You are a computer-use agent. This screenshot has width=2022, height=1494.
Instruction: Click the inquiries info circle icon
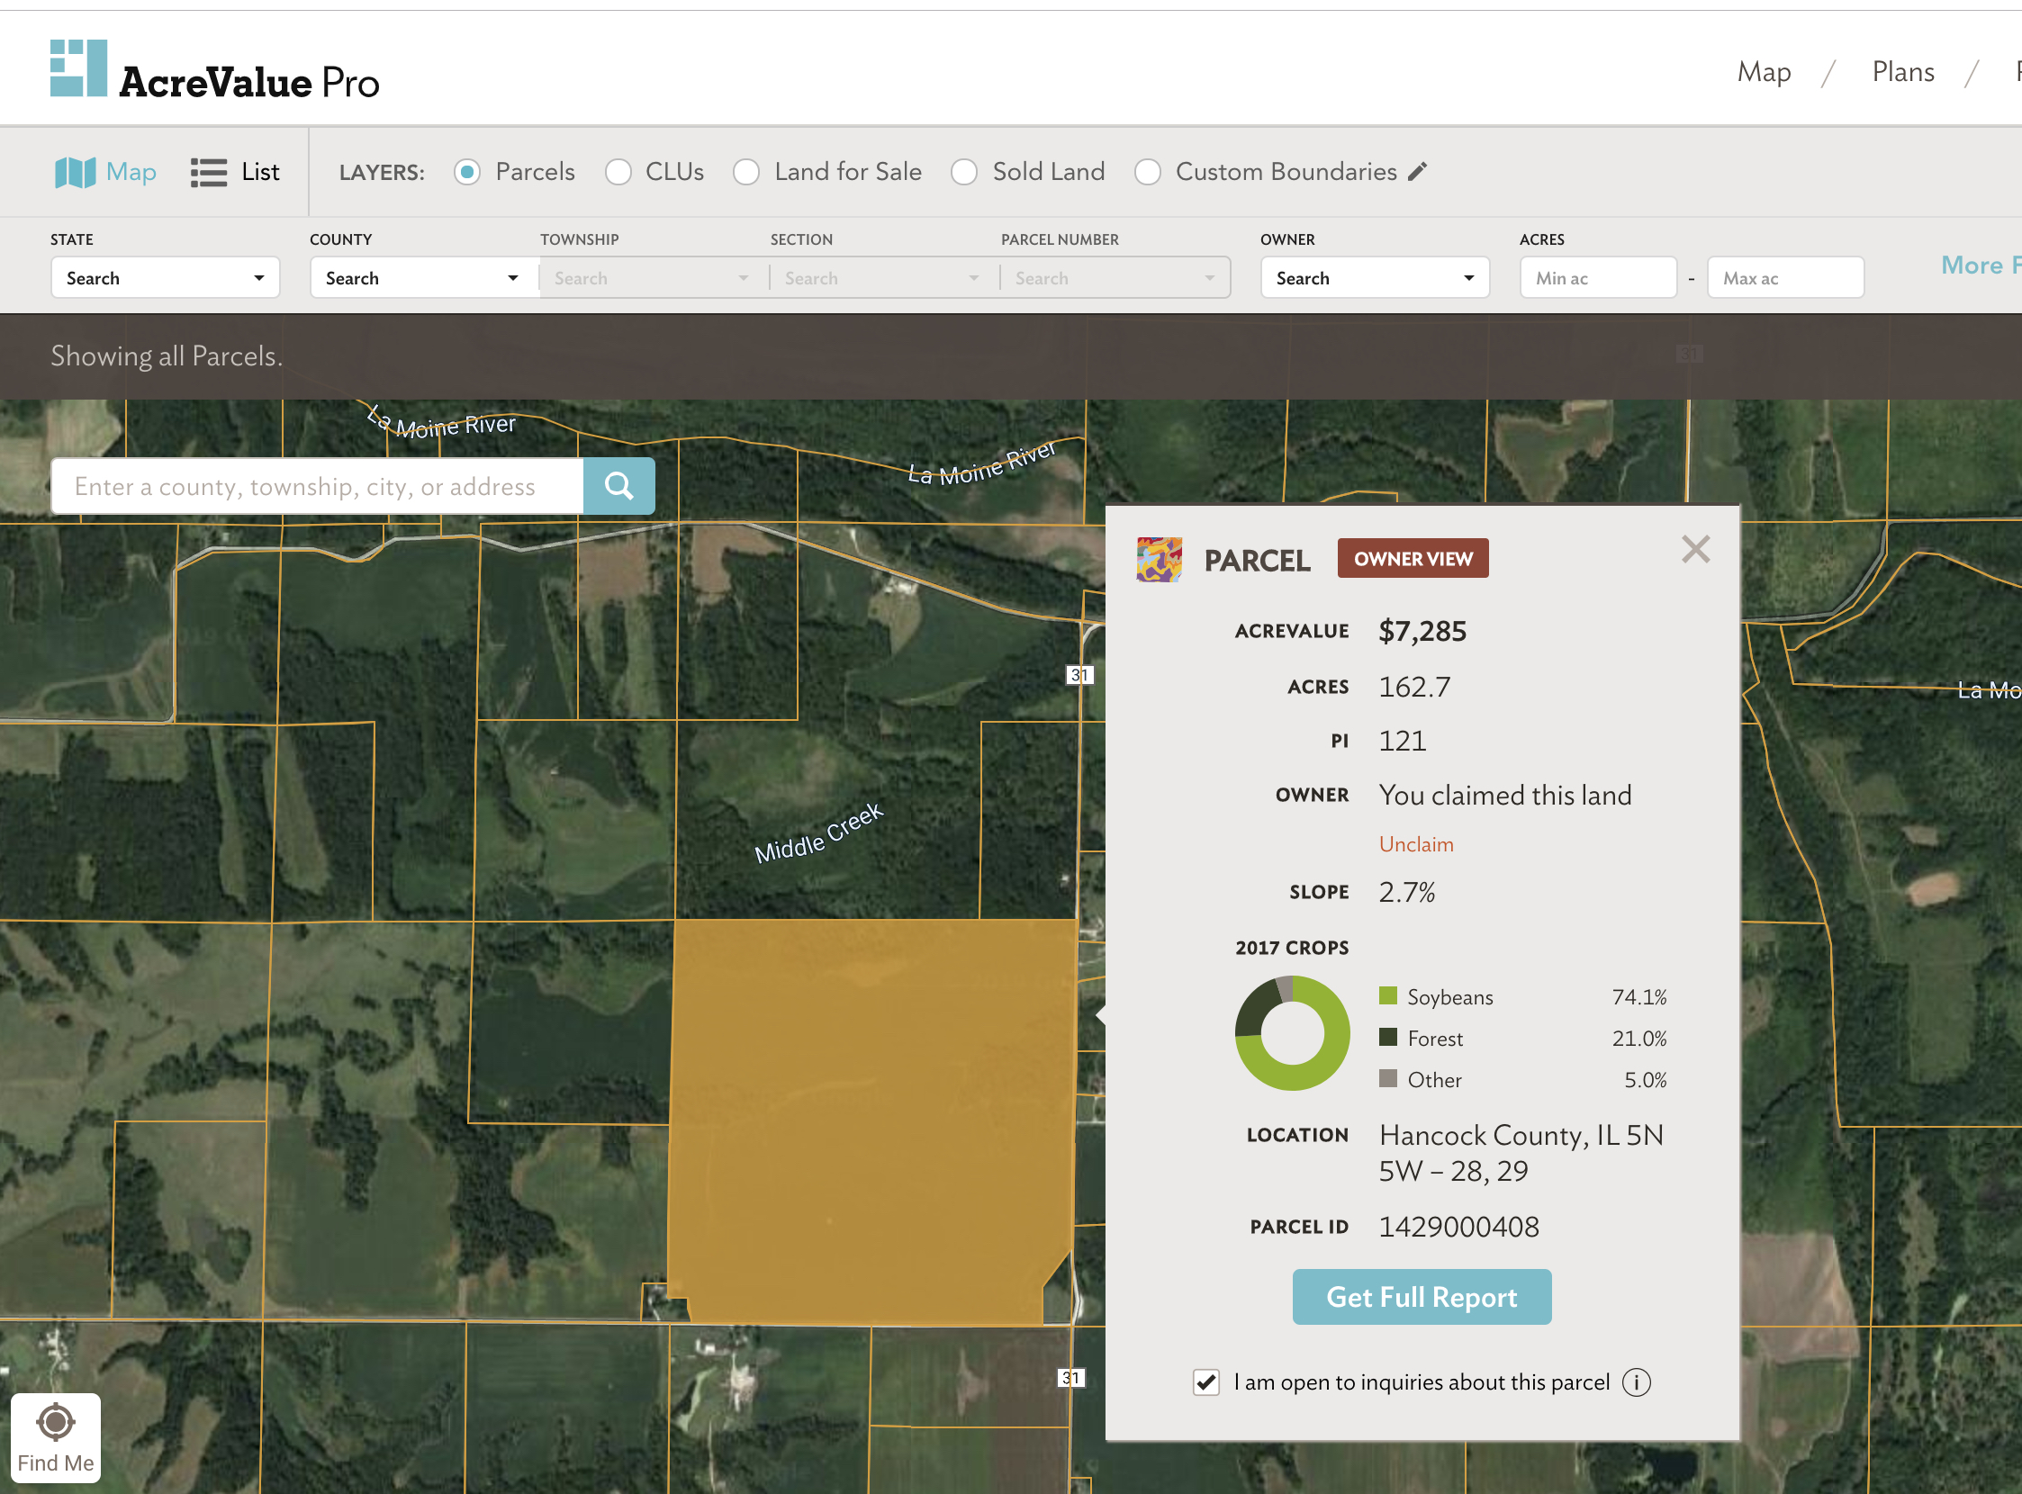pos(1636,1381)
